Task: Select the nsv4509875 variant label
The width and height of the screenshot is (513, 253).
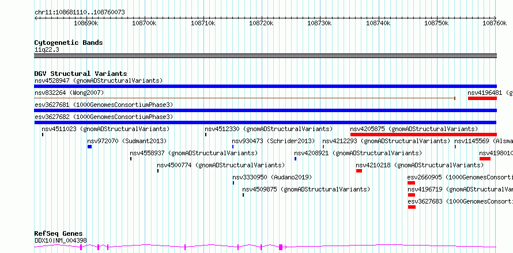Action: [306, 189]
